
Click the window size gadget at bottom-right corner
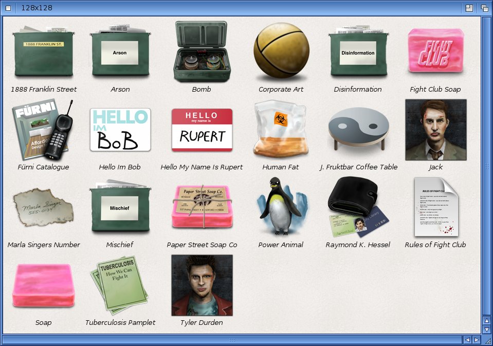point(487,340)
